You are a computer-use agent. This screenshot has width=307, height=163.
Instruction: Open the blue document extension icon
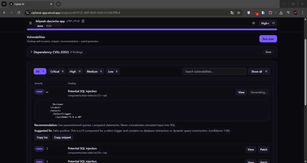click(263, 13)
